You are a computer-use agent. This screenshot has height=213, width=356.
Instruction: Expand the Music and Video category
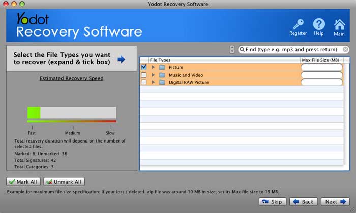click(x=153, y=75)
